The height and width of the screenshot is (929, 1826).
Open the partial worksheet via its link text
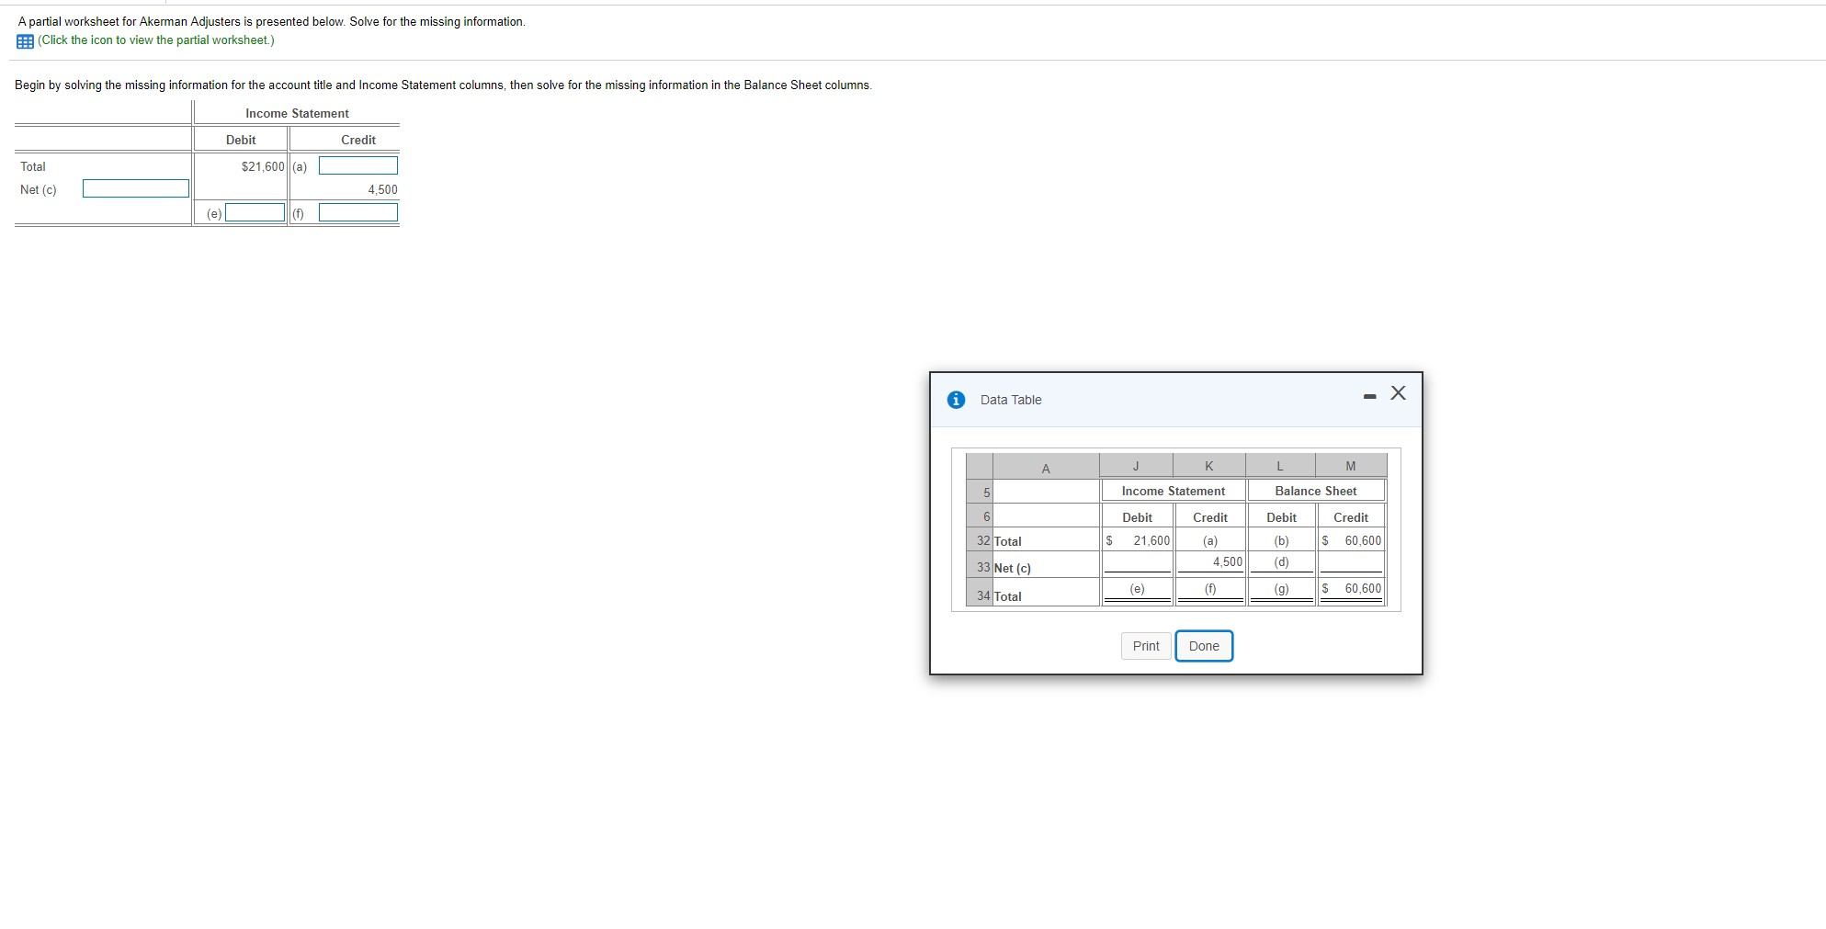(154, 40)
